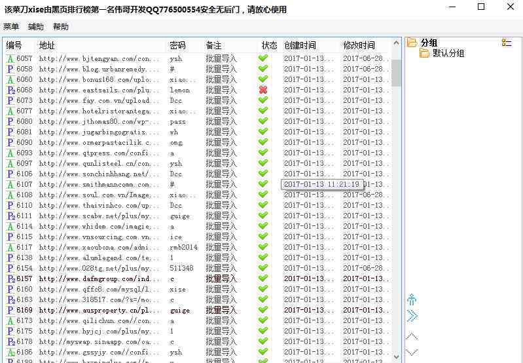Expand the 分组 root folder
Screen dimensions: 523x363
pos(412,43)
